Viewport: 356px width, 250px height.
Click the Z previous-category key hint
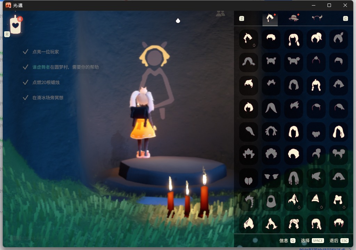click(242, 19)
